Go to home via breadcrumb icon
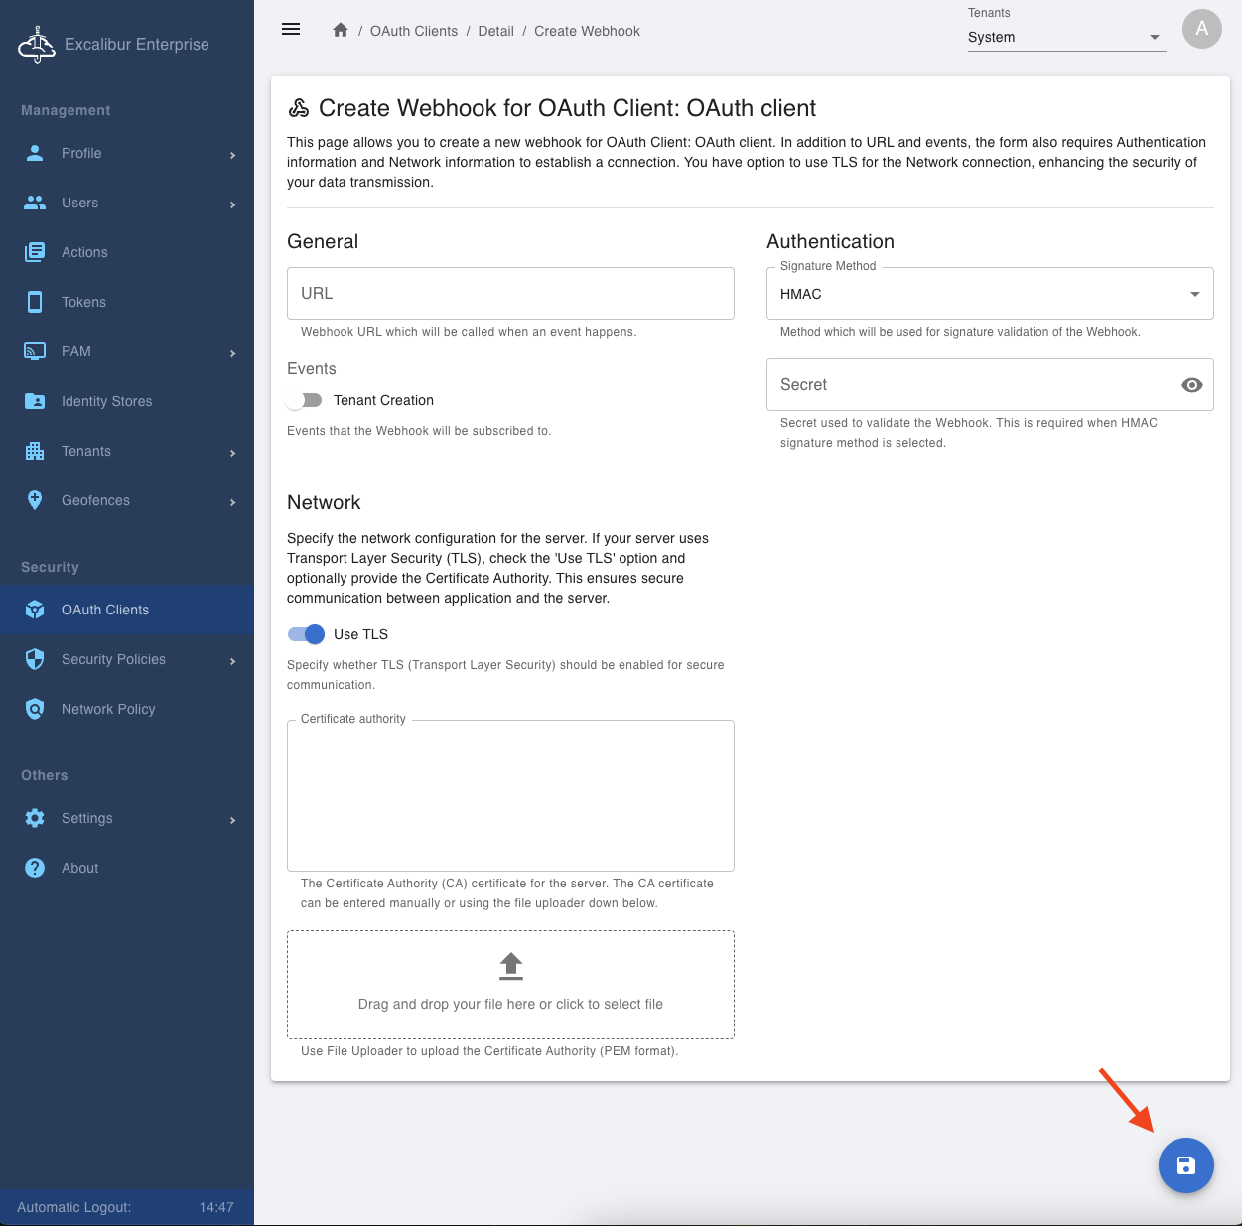The width and height of the screenshot is (1242, 1226). pyautogui.click(x=341, y=31)
